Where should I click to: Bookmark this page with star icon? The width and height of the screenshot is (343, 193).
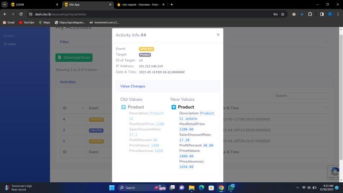tap(283, 14)
